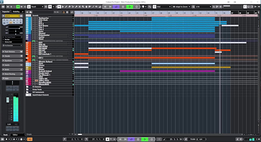Toggle the Write automation W button

(x=21, y=7)
